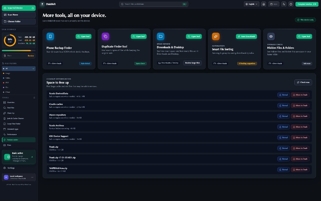Click the round account icon in top bar
This screenshot has width=321, height=201.
pyautogui.click(x=291, y=4)
